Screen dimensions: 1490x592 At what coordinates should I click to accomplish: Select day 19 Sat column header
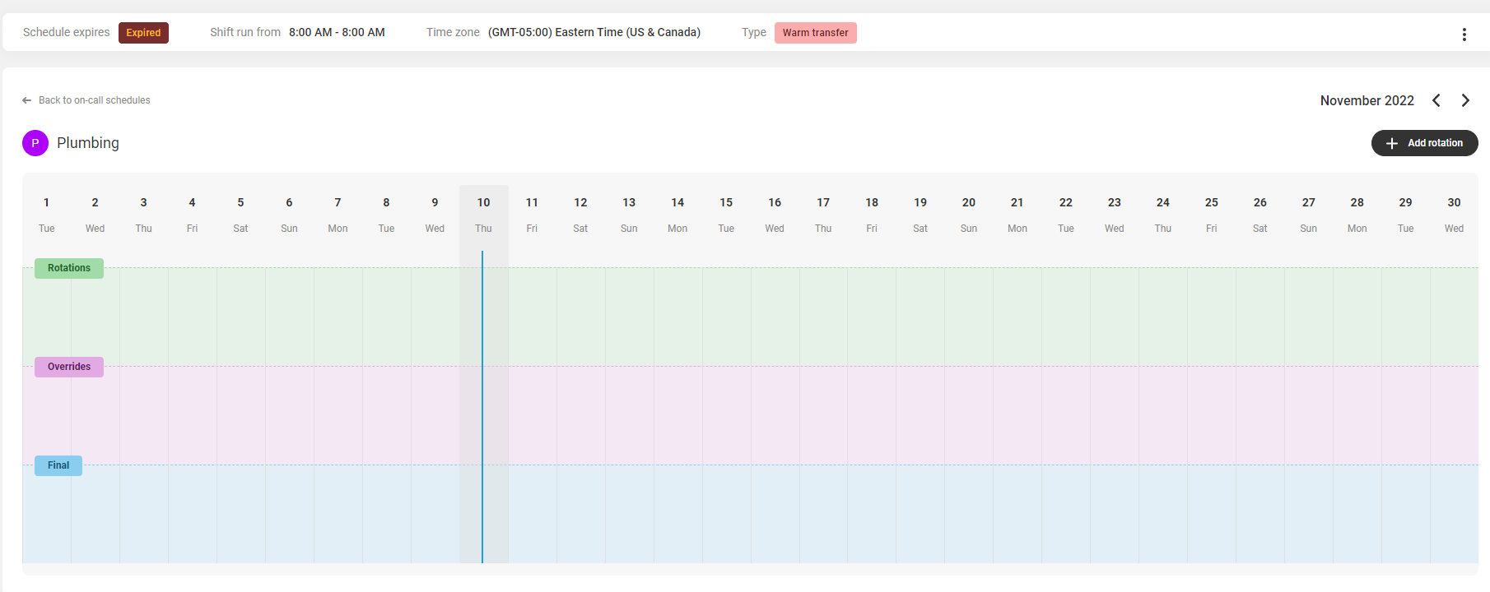coord(921,215)
